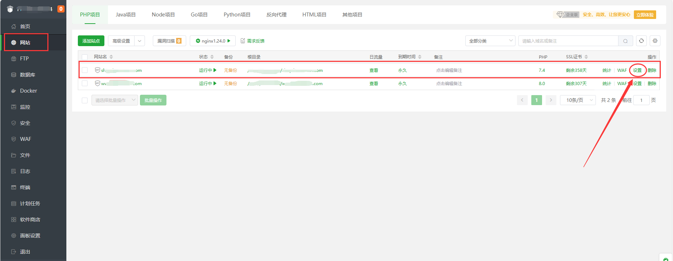Open the 10条/页 page size dropdown

tap(578, 100)
